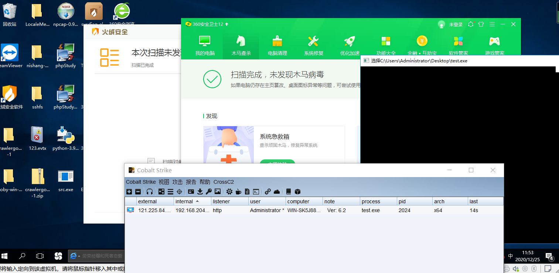The width and height of the screenshot is (559, 273).
Task: Open the 360 Security hamburger main menu
Action: (x=492, y=24)
